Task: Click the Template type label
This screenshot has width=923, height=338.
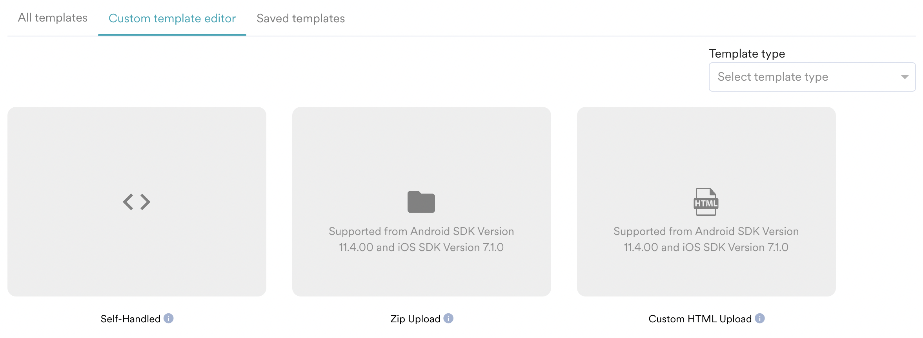Action: [x=746, y=53]
